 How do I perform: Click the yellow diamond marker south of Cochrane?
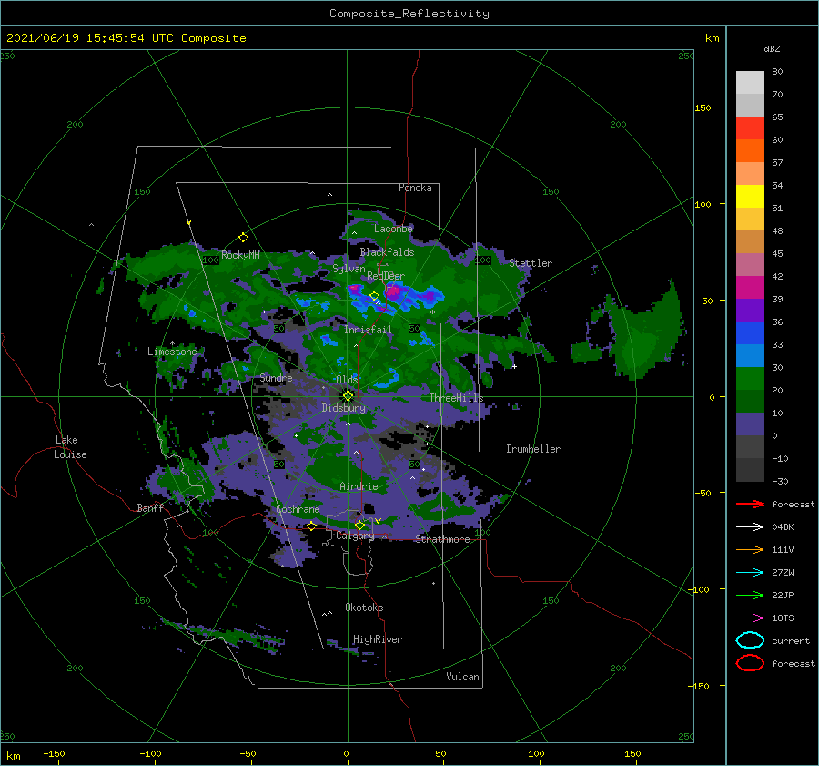tap(311, 526)
